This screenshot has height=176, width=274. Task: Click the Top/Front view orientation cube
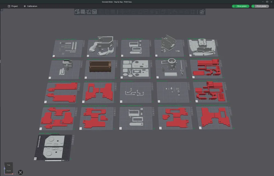(8, 168)
